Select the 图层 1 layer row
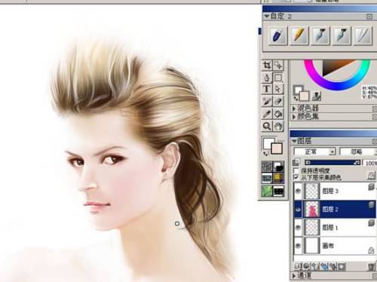The width and height of the screenshot is (377, 282). [x=336, y=228]
